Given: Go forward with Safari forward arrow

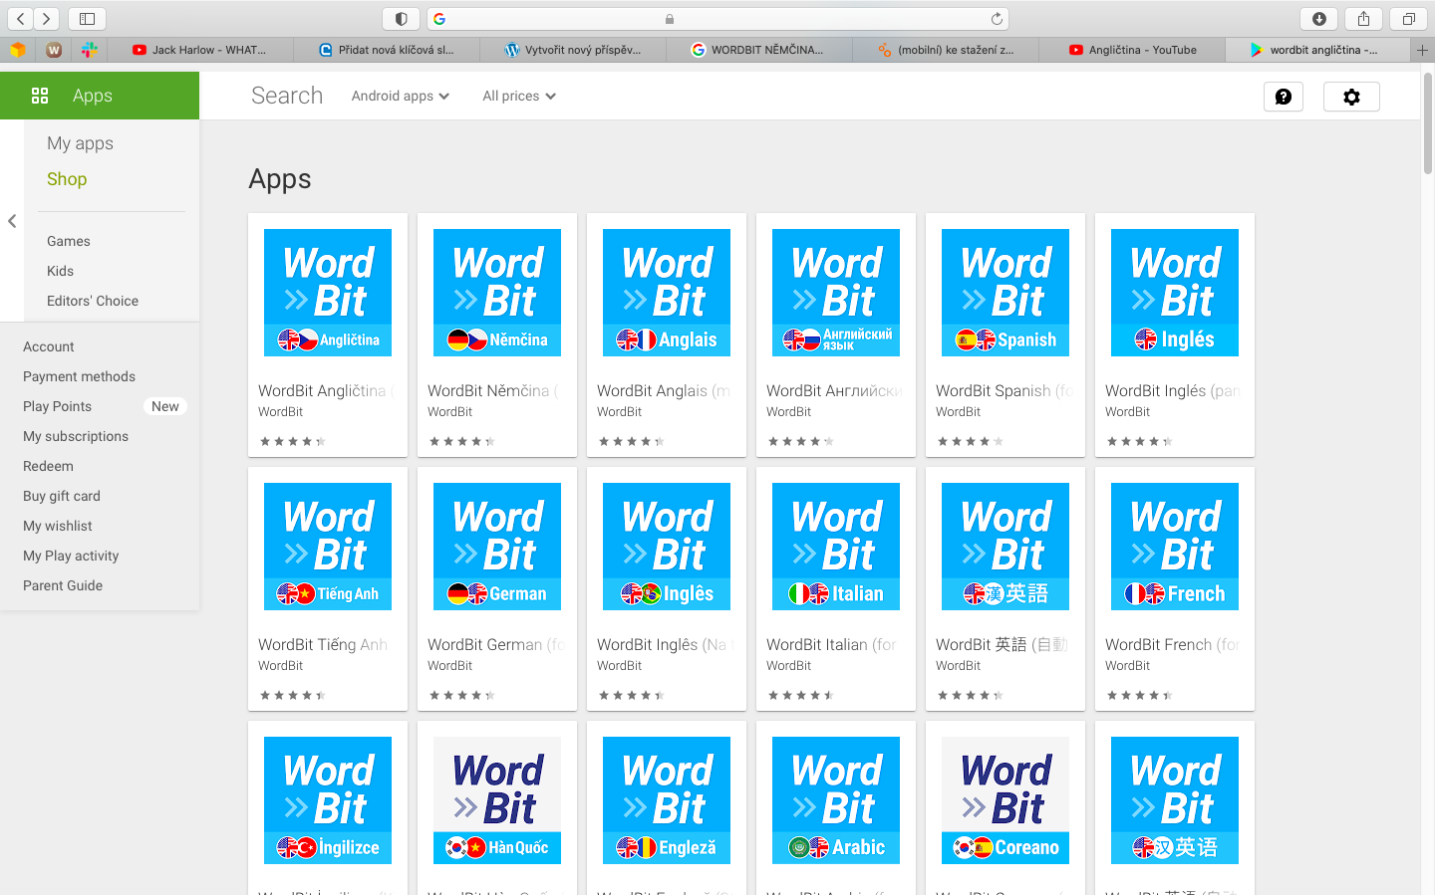Looking at the screenshot, I should point(47,19).
